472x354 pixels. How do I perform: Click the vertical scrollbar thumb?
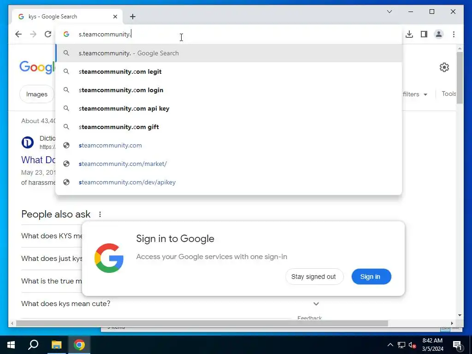pyautogui.click(x=460, y=77)
